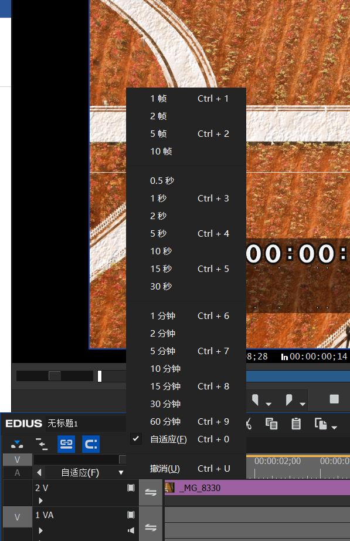Open the replace clip dropdown arrow
The width and height of the screenshot is (350, 541).
[334, 428]
